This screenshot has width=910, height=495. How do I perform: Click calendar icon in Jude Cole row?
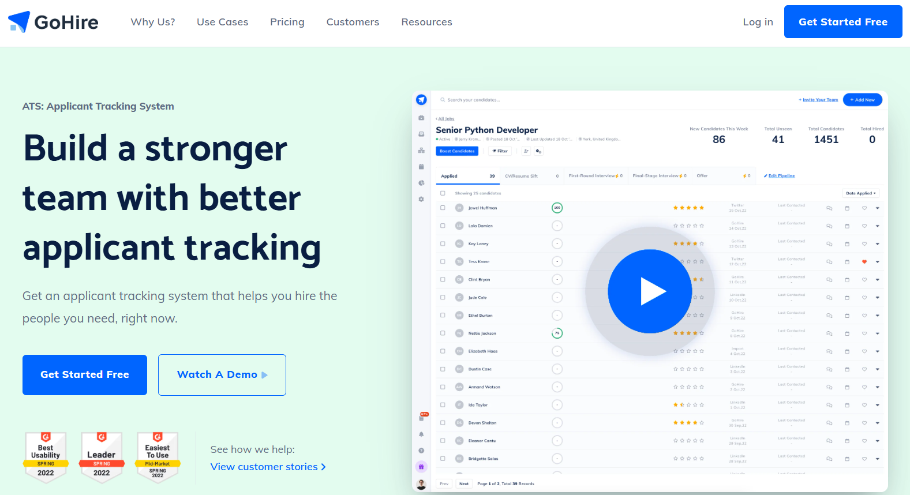[x=847, y=298]
